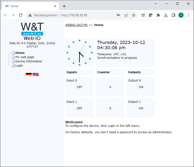Share this page icon
The height and width of the screenshot is (167, 194).
tap(126, 15)
